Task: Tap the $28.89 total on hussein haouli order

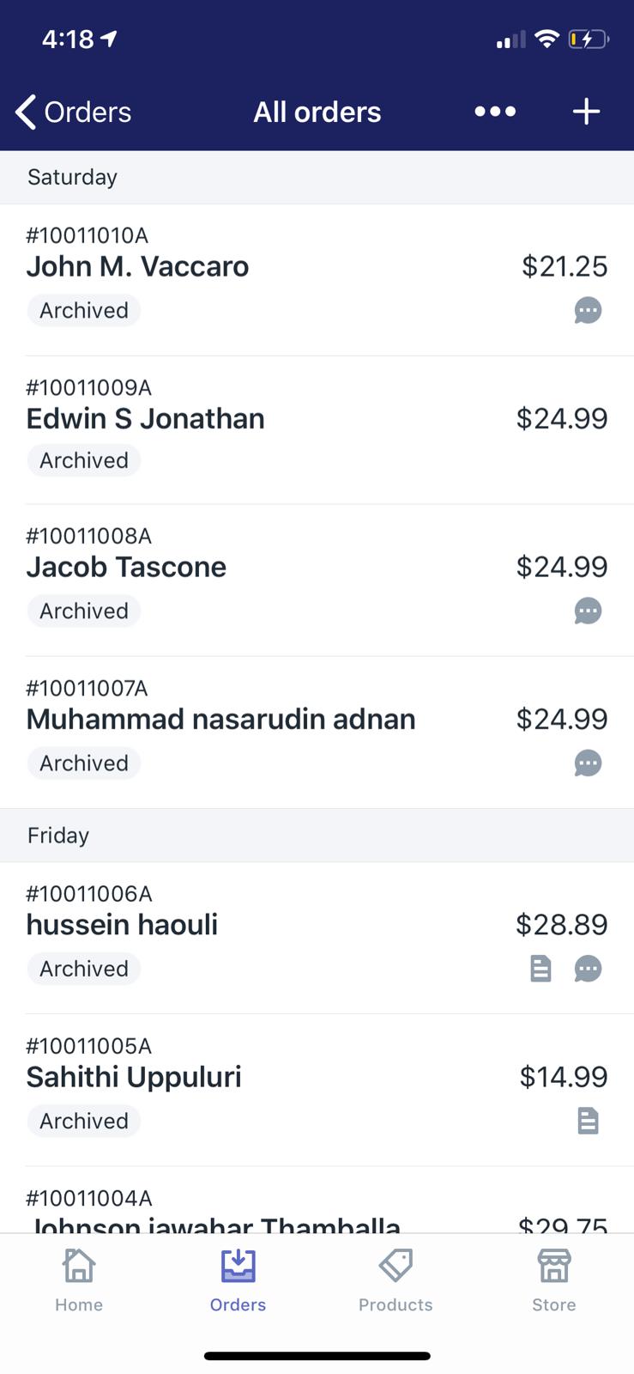Action: 561,925
